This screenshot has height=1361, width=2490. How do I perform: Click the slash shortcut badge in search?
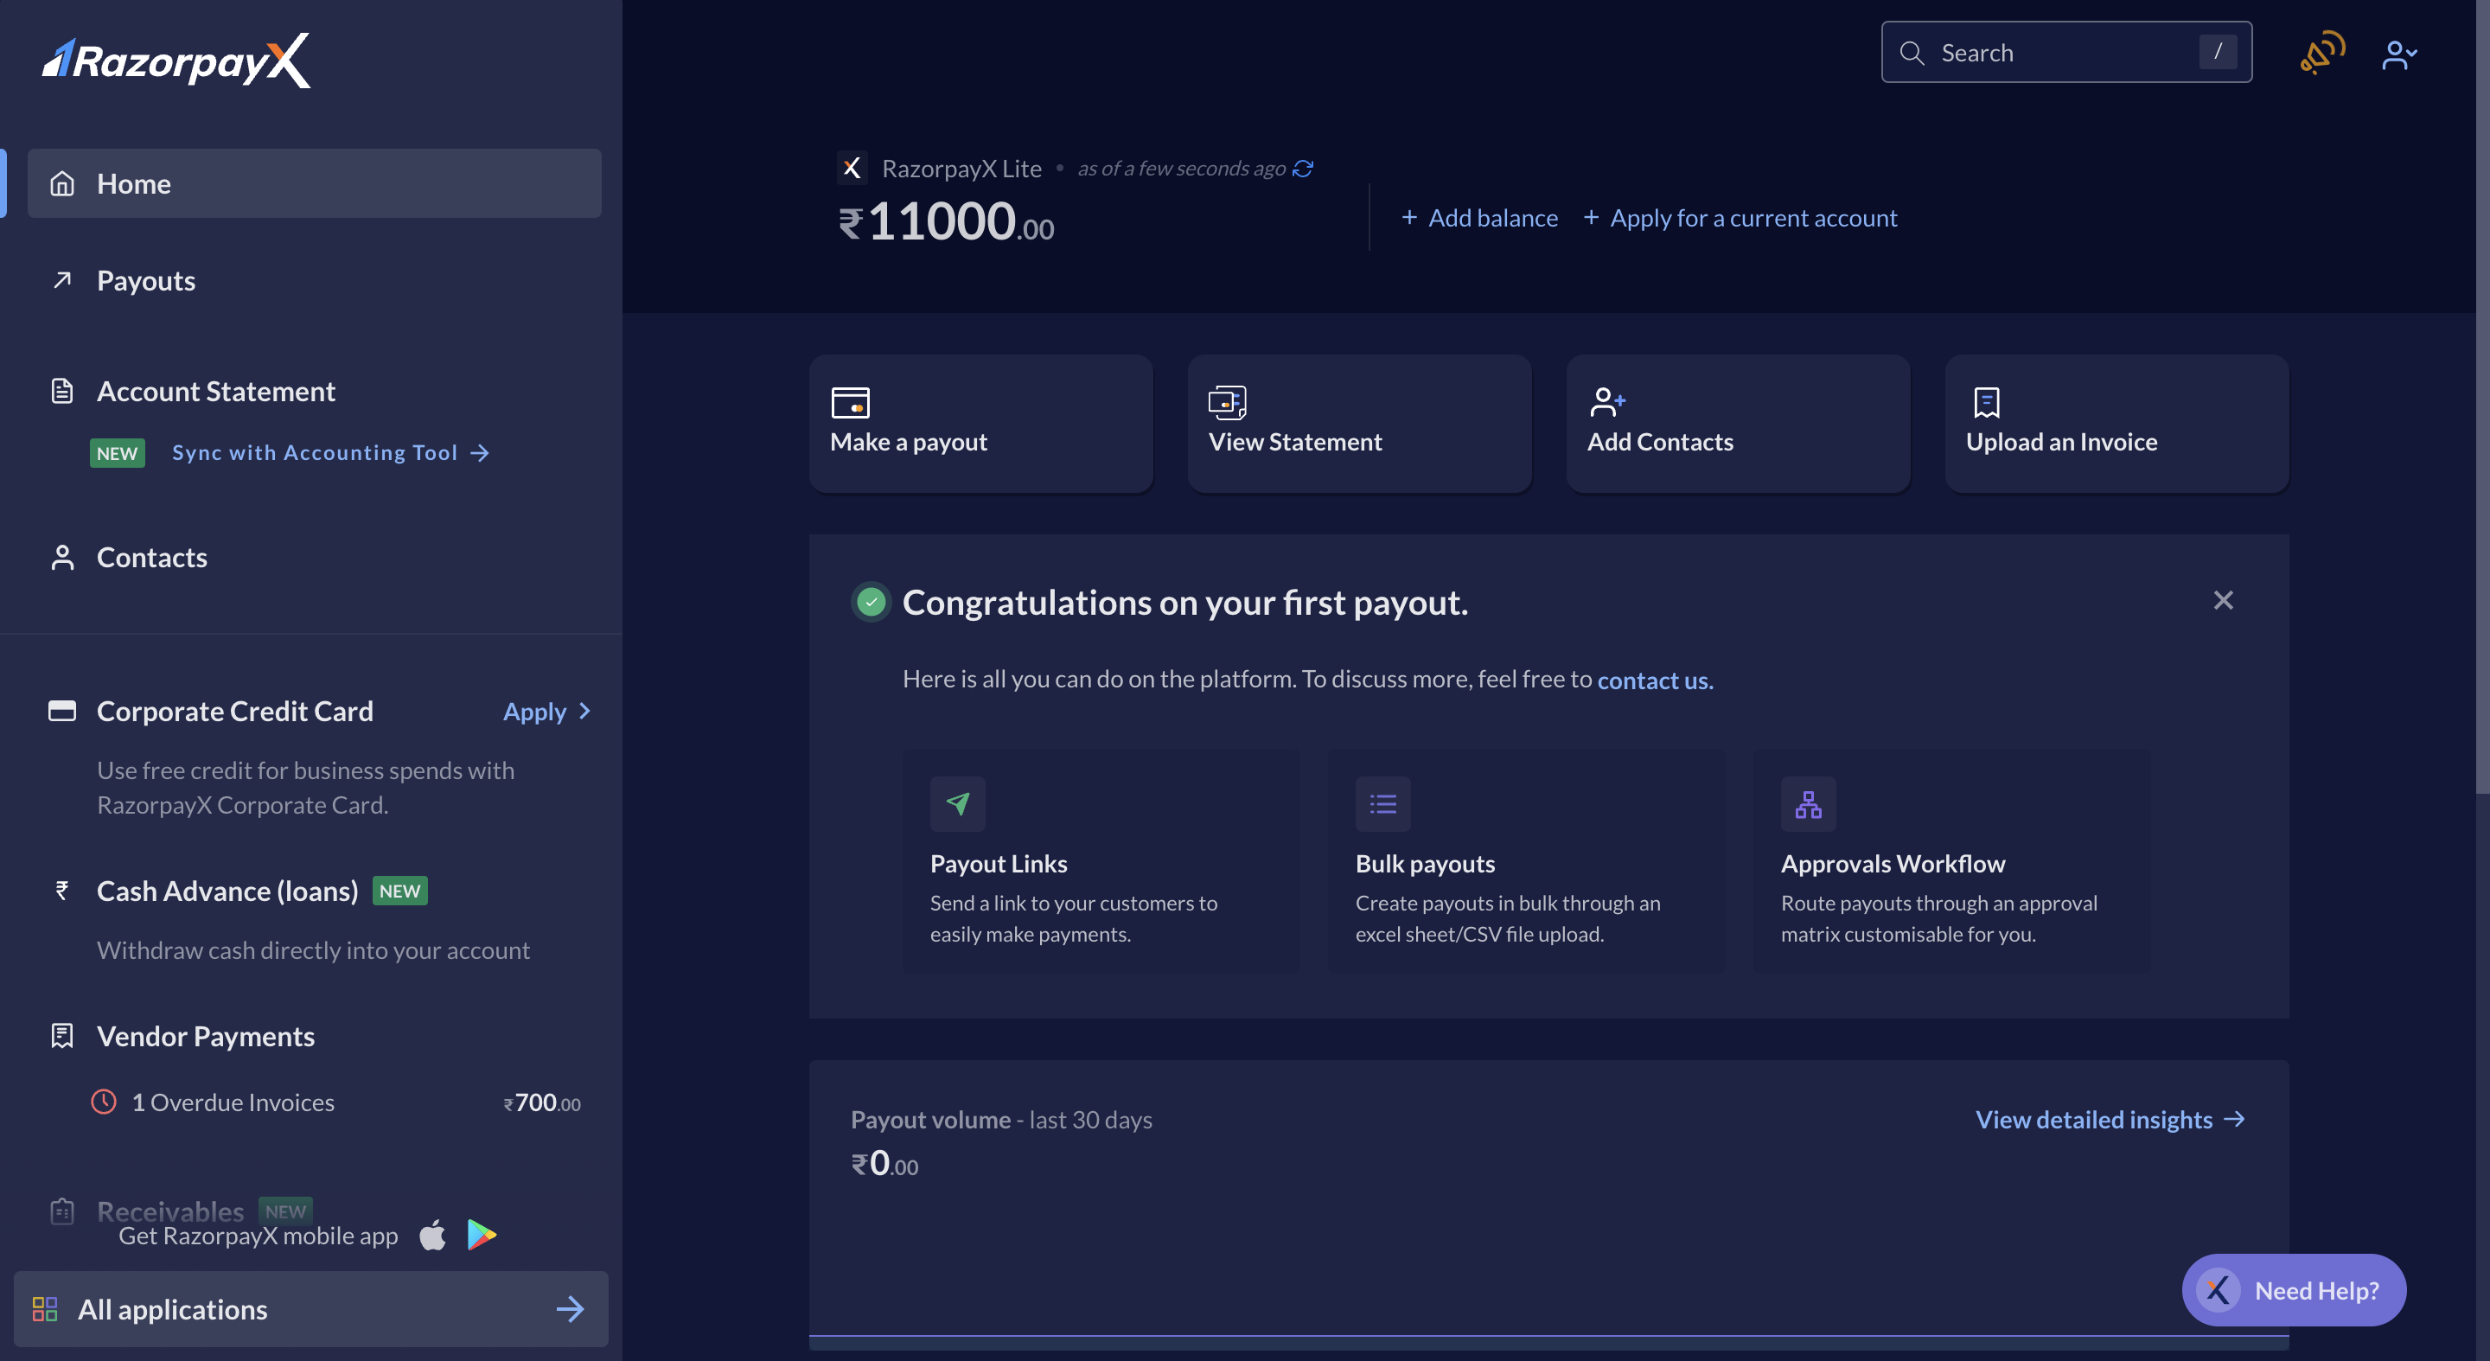click(2218, 51)
